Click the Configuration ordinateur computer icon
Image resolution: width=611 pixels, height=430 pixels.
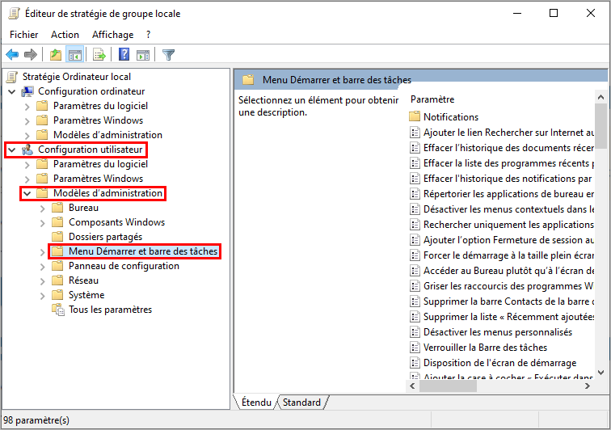[27, 91]
